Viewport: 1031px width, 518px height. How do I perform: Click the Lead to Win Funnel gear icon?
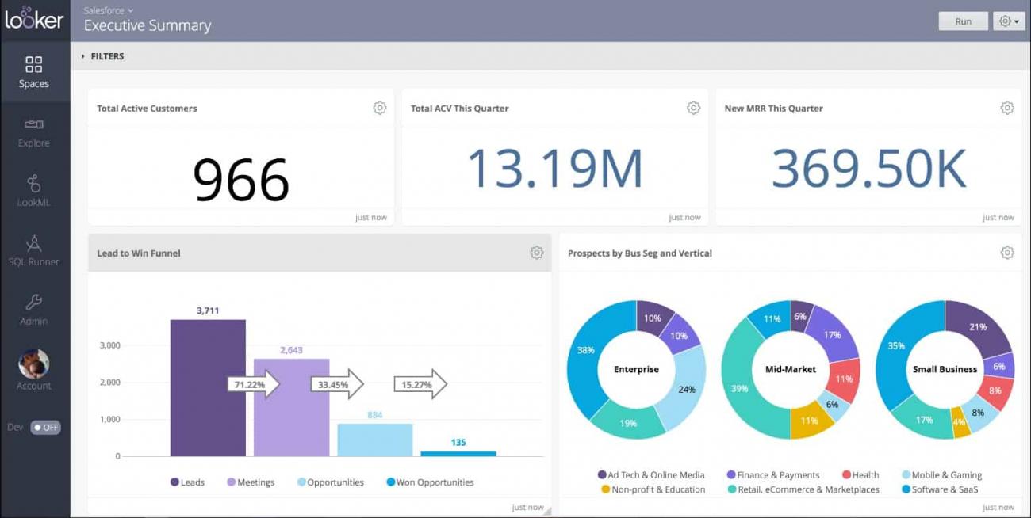tap(537, 252)
